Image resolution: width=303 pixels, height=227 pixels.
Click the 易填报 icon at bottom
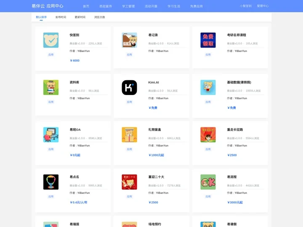(51, 224)
